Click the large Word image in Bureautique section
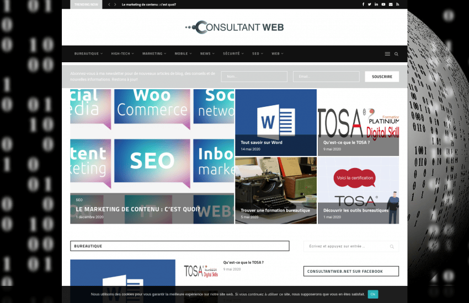 (x=122, y=281)
